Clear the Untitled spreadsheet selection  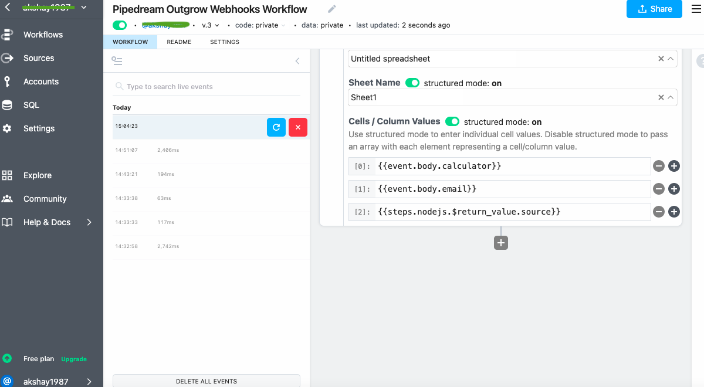point(661,59)
